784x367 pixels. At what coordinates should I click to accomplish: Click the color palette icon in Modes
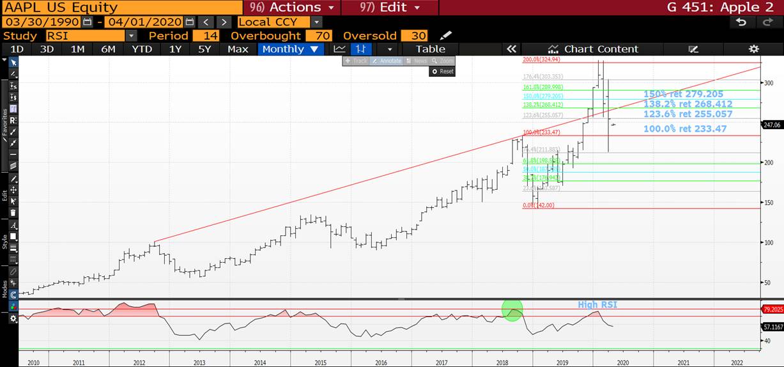(x=14, y=306)
